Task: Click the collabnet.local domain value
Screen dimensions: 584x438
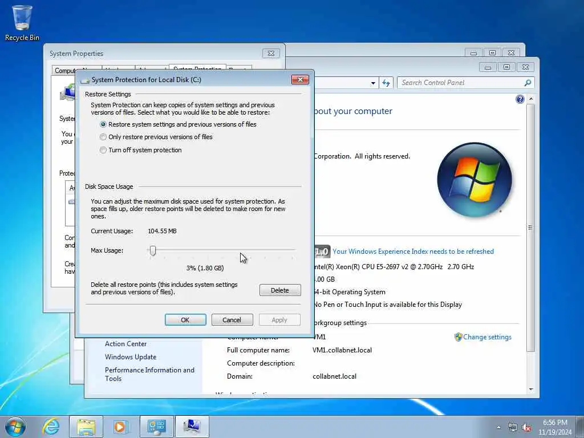Action: coord(334,376)
